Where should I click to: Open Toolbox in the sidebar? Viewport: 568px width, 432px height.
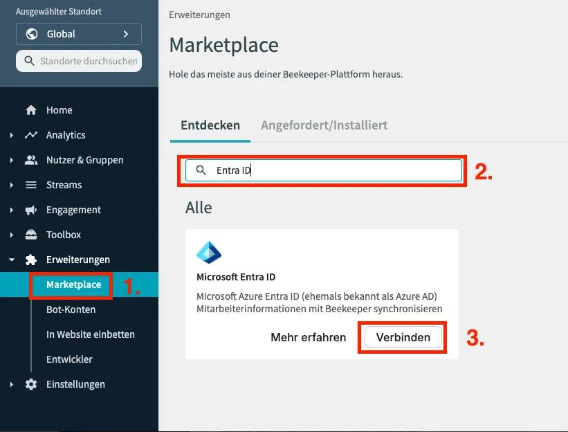click(x=64, y=235)
